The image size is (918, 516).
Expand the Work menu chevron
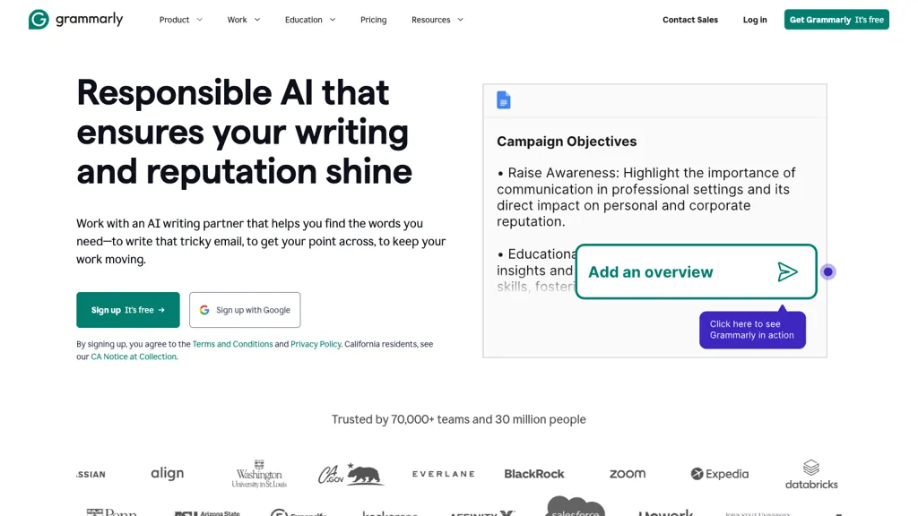click(258, 20)
